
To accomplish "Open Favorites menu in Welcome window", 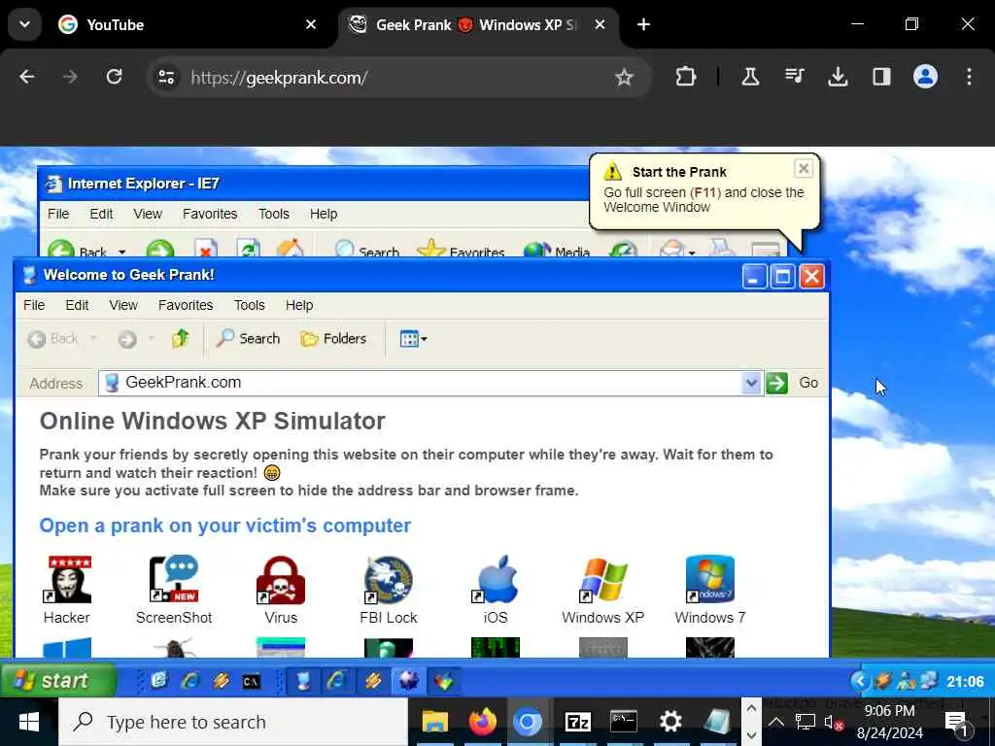I will tap(186, 305).
